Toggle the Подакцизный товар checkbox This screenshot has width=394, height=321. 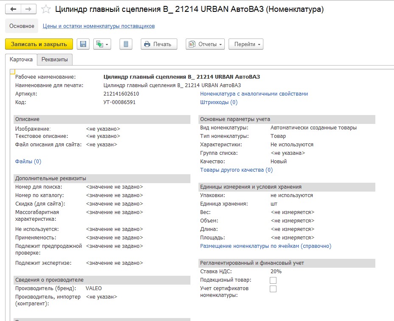point(273,280)
